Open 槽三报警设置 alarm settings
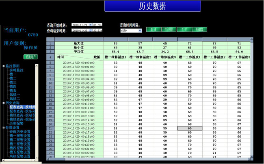Screen dimensions: 264x164 tap(20, 144)
